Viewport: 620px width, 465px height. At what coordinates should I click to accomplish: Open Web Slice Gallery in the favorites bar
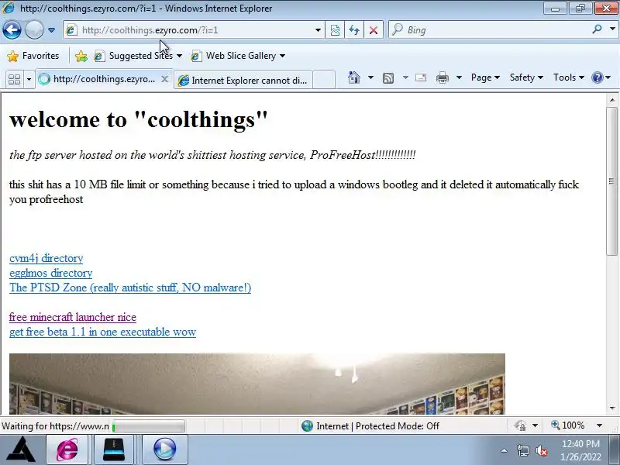pos(238,56)
